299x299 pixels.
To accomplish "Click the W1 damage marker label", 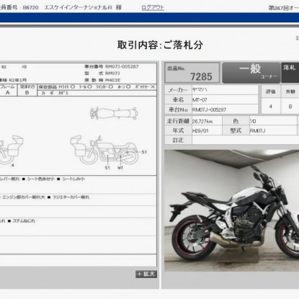I will [120, 168].
